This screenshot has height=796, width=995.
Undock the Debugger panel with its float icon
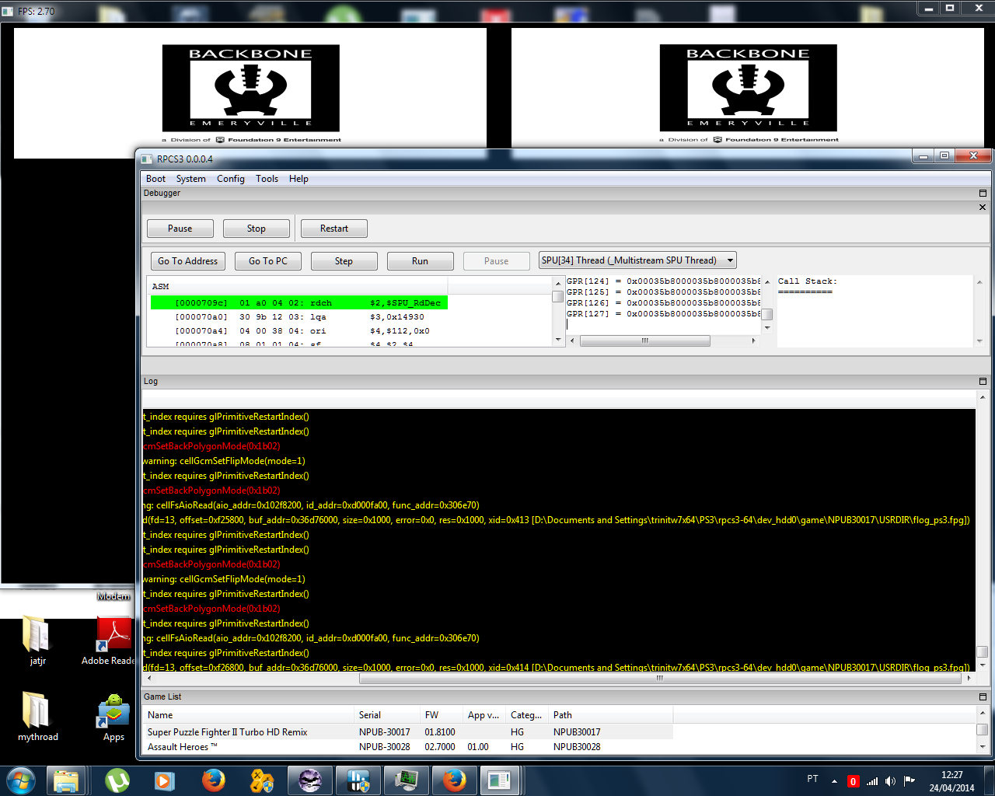[983, 193]
